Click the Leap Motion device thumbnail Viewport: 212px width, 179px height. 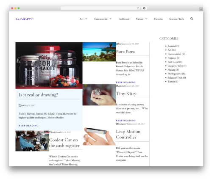coord(99,136)
